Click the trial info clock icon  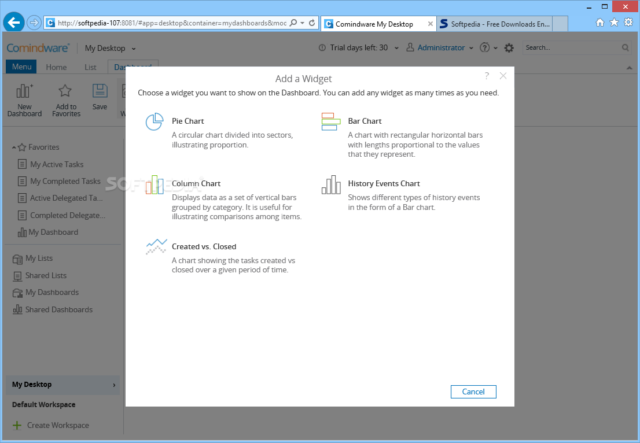(322, 48)
